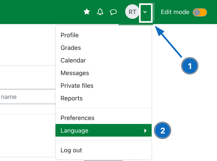Click the RT user avatar
This screenshot has width=217, height=161.
(x=132, y=12)
